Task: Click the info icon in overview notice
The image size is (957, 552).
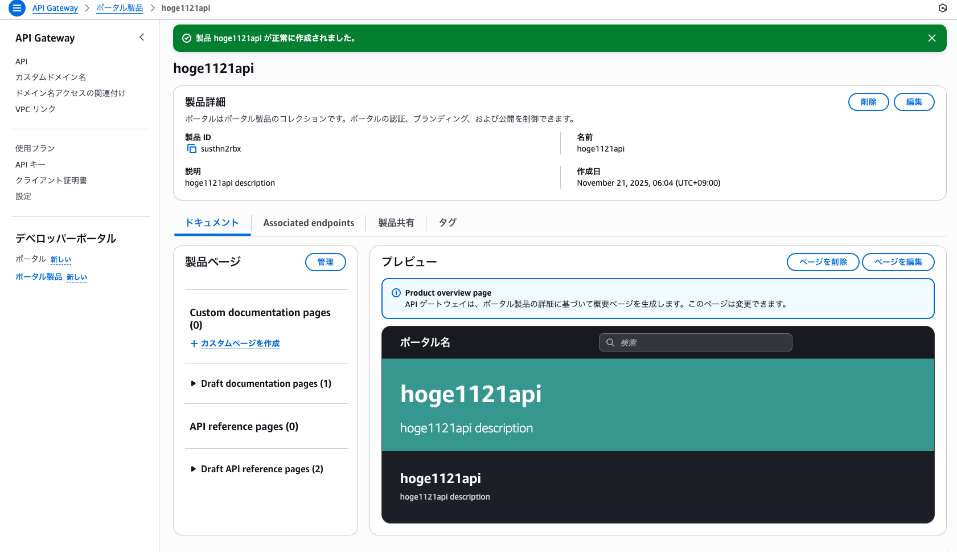Action: [x=396, y=293]
